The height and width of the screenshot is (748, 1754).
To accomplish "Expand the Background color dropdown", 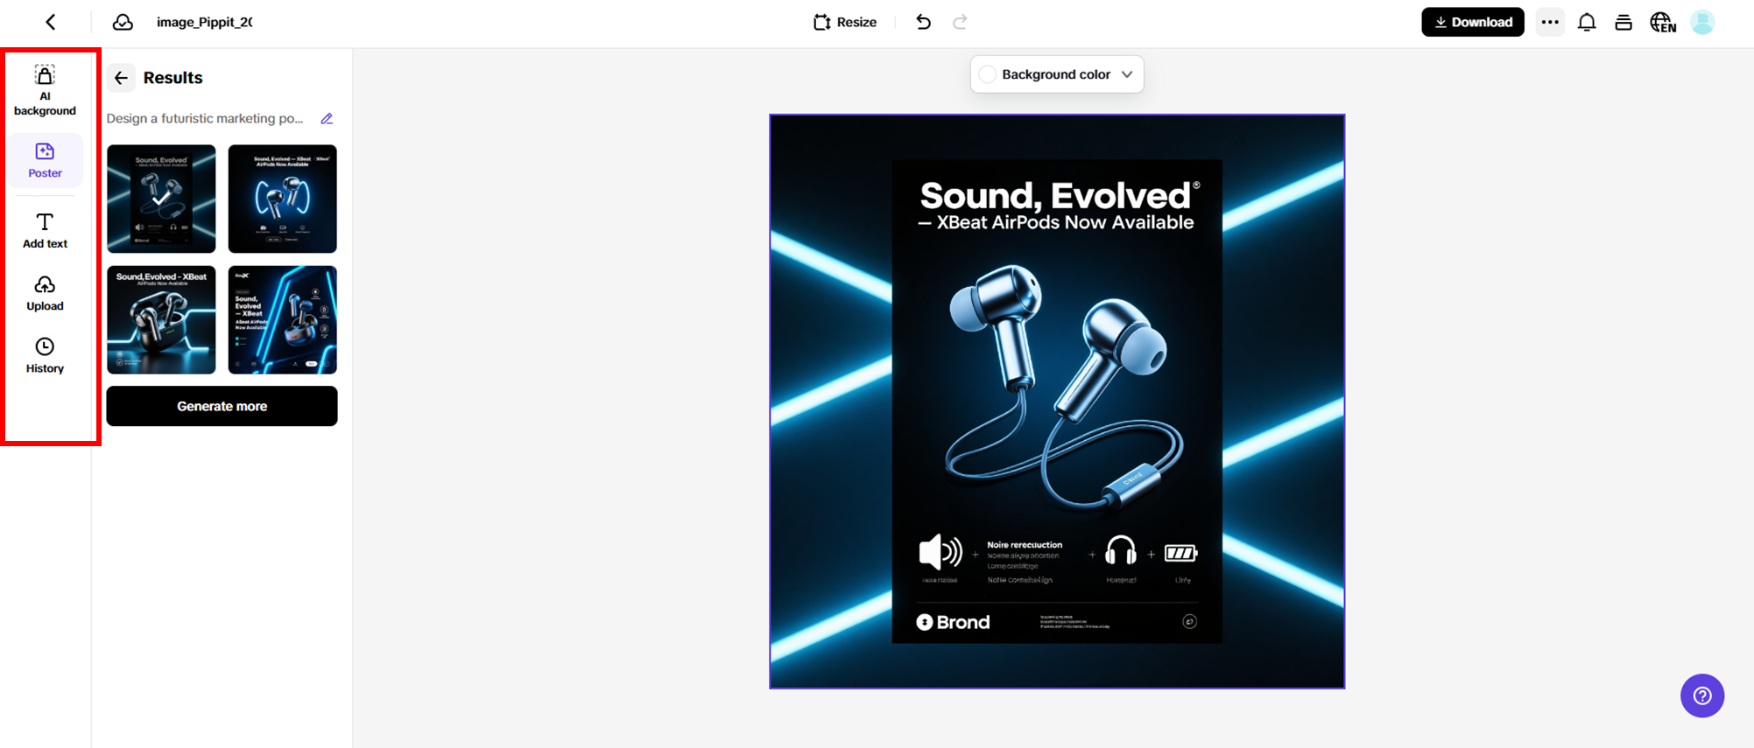I will pyautogui.click(x=1127, y=74).
